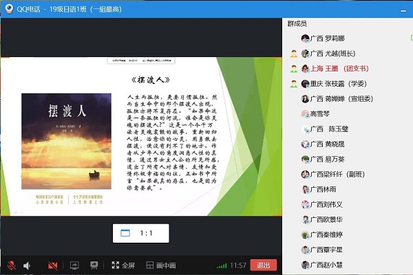Click the slide title 《摆渡人》
Viewport: 413px width, 275px height.
(151, 80)
